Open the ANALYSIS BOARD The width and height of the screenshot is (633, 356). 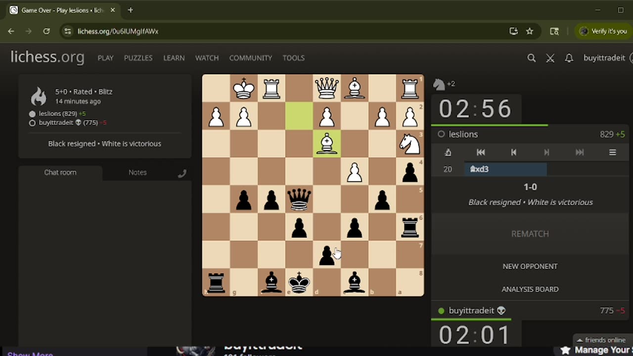(x=530, y=289)
